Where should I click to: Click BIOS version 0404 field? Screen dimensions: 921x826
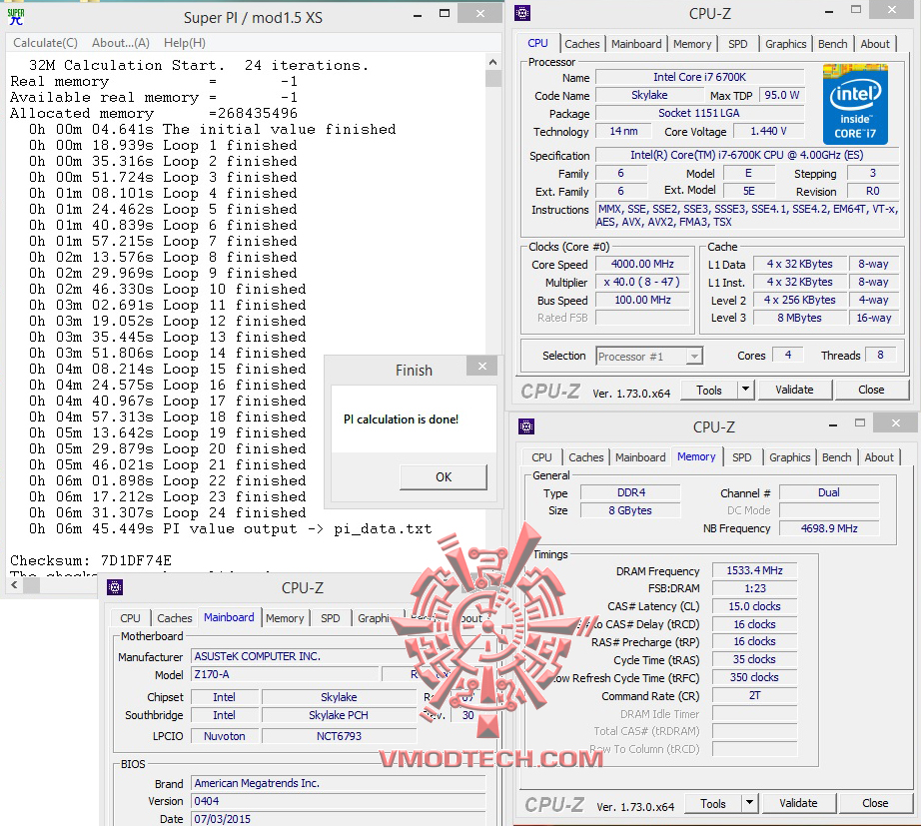point(339,801)
